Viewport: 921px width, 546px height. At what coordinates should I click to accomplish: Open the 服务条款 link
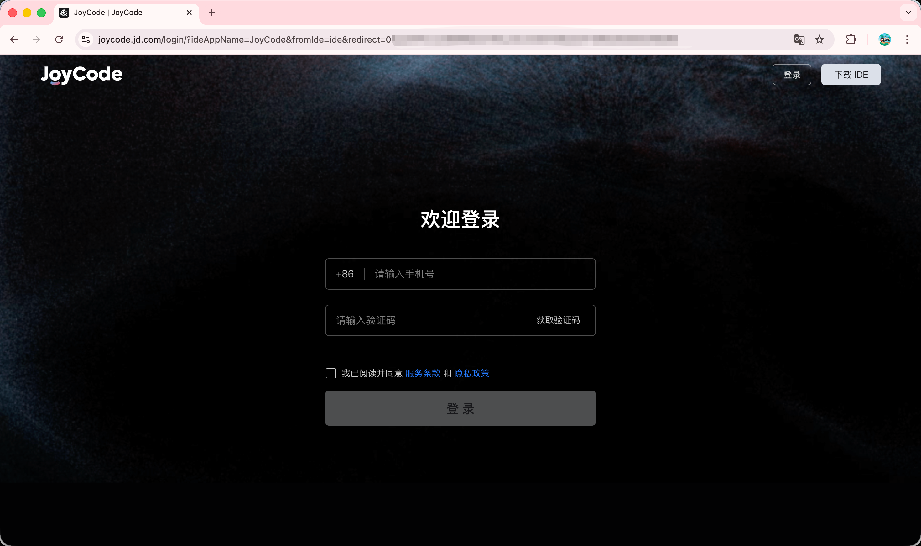point(423,373)
